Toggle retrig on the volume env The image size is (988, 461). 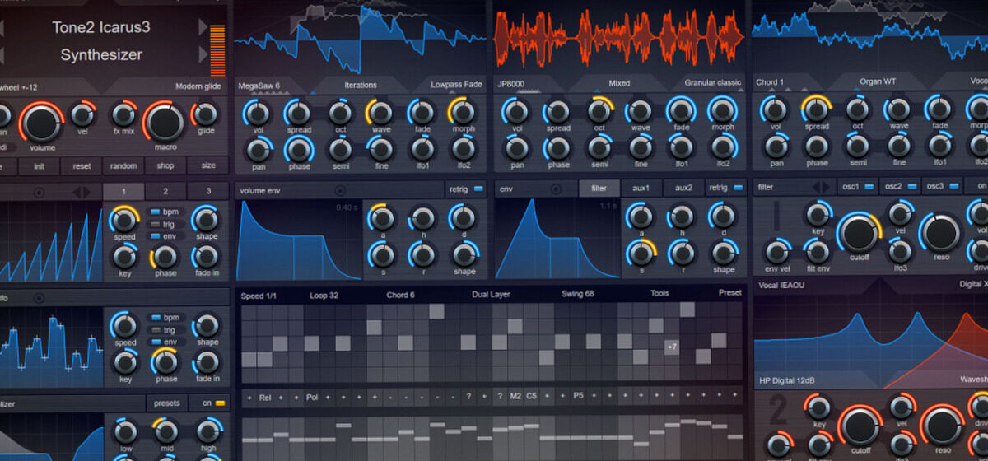468,189
